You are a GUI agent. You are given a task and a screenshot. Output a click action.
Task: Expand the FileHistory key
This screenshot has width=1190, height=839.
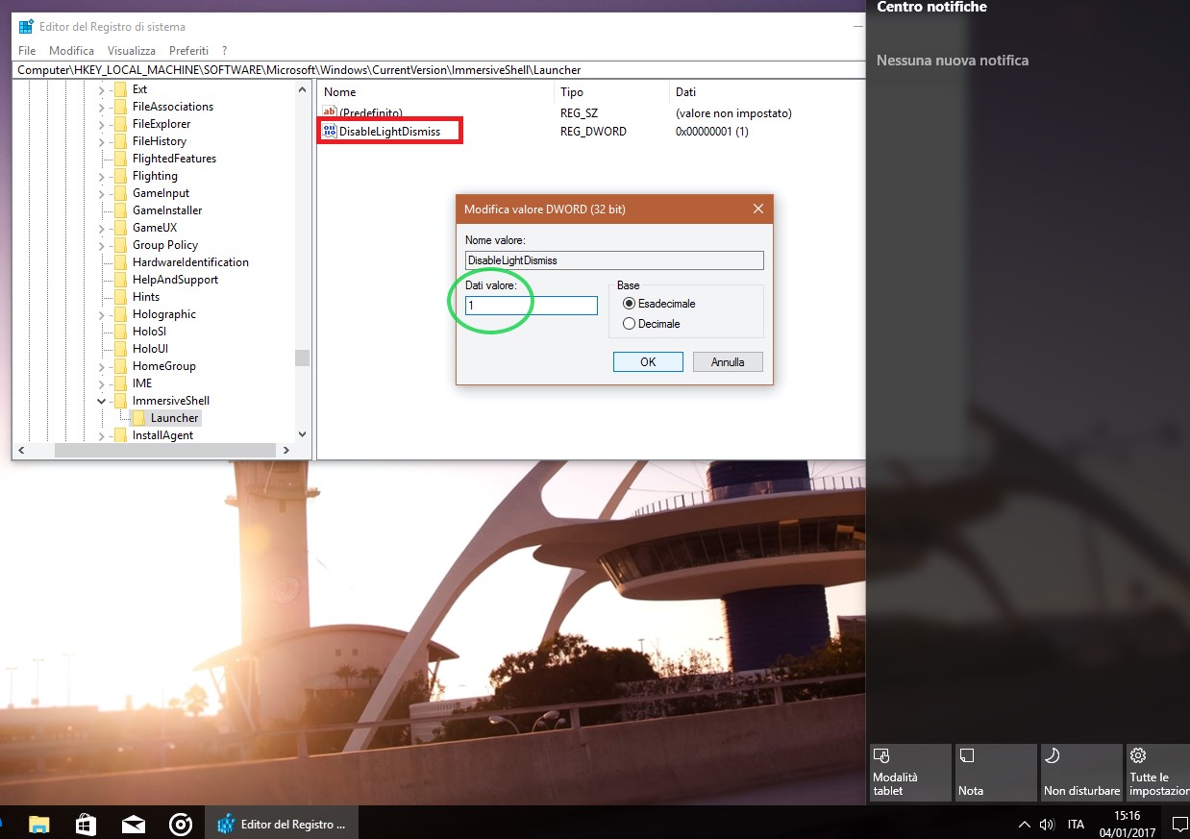[101, 141]
